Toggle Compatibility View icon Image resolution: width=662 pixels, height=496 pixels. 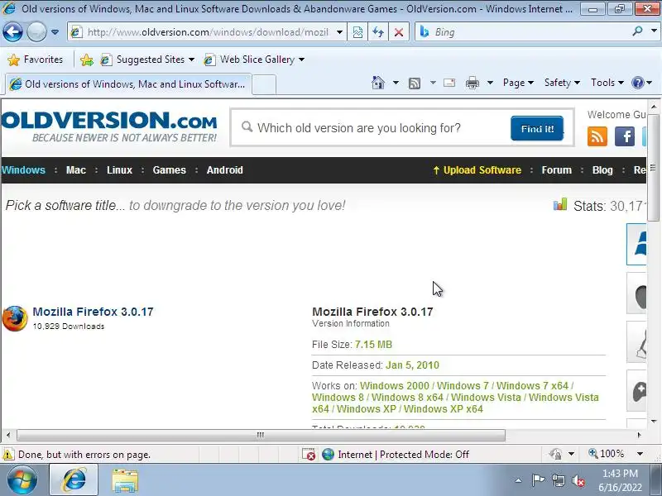click(357, 32)
